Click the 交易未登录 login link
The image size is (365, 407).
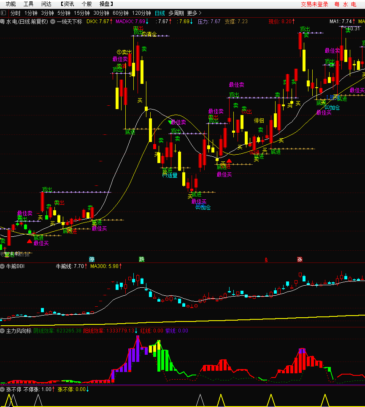click(x=314, y=4)
